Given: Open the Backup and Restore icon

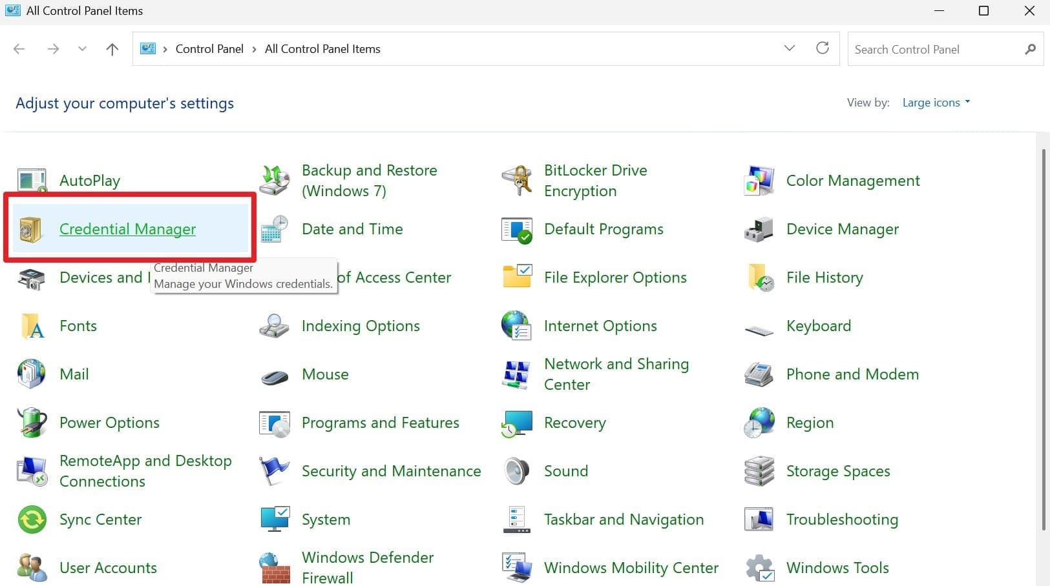Looking at the screenshot, I should (275, 181).
